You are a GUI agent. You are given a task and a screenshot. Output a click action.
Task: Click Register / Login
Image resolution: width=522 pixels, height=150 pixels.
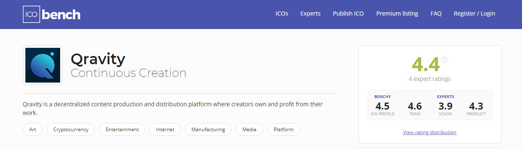475,13
